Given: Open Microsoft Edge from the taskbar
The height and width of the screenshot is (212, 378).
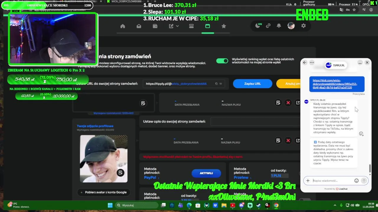Looking at the screenshot, I should click(x=189, y=205).
